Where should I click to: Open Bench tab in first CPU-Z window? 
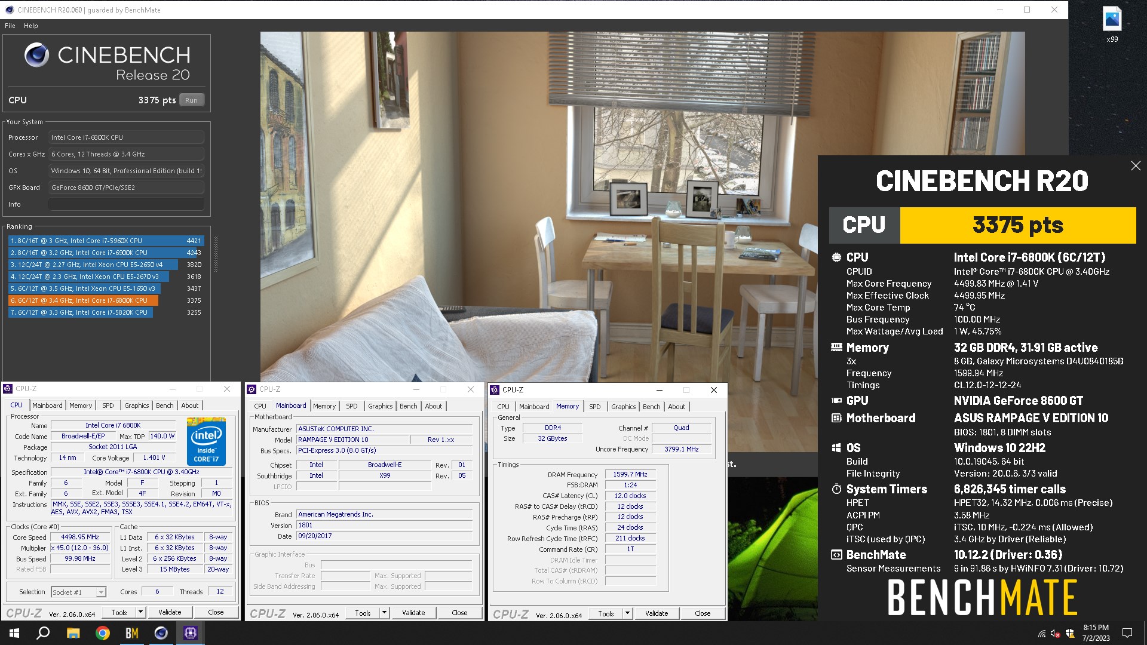pyautogui.click(x=165, y=406)
